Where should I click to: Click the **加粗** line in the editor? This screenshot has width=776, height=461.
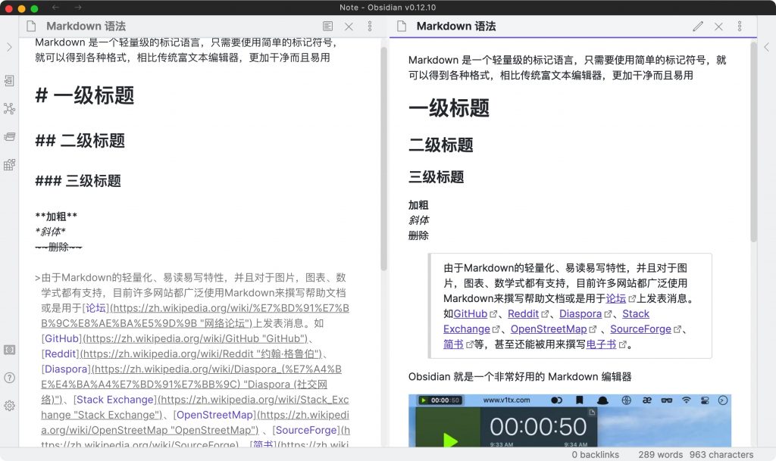click(56, 216)
